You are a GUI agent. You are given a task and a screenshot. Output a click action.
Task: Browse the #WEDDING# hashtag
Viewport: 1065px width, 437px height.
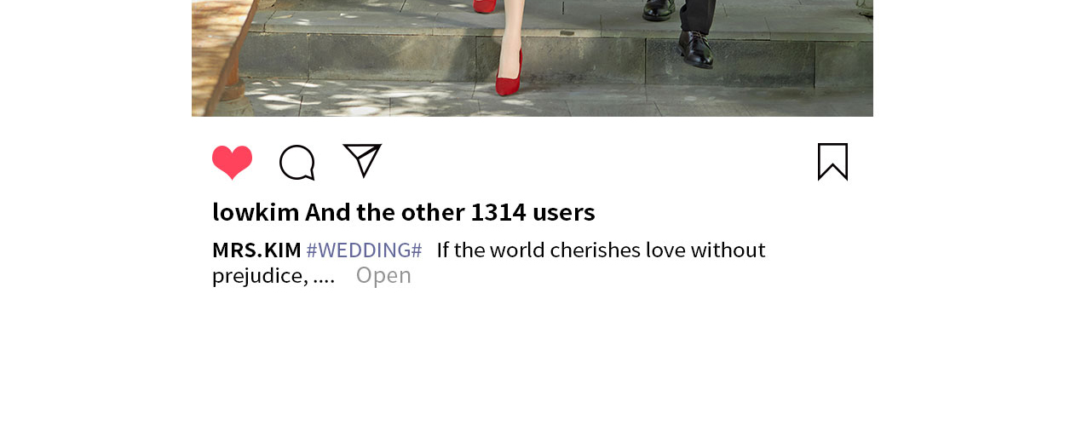tap(364, 250)
